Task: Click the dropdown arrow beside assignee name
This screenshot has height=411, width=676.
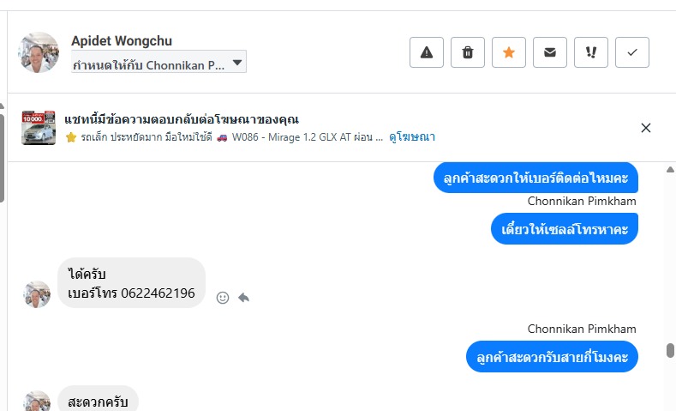Action: tap(238, 63)
